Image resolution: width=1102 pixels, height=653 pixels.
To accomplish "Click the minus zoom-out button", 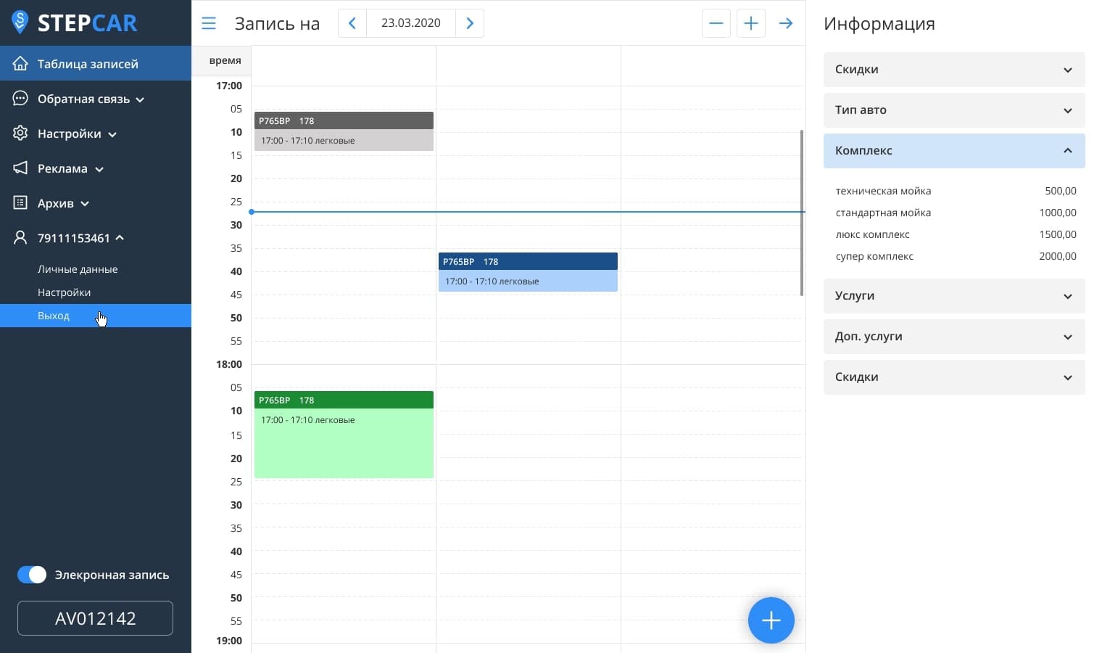I will (x=716, y=23).
